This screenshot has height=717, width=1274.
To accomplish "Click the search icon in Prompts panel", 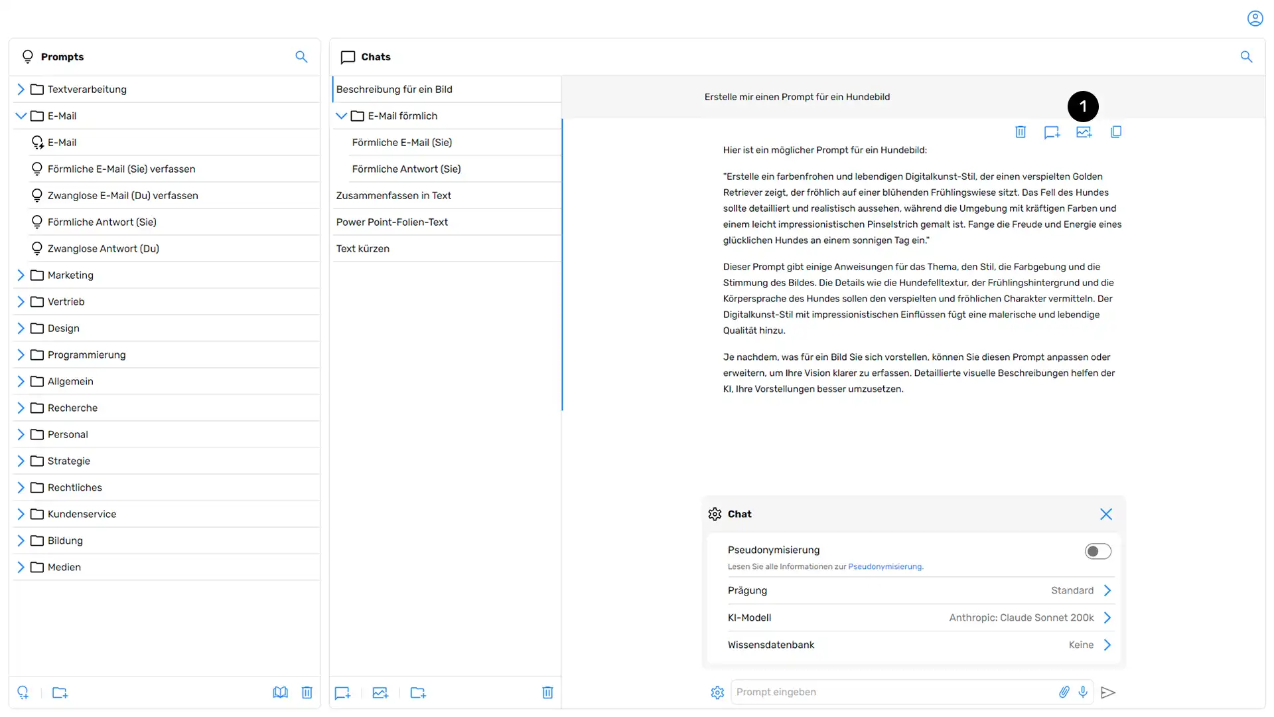I will [301, 56].
